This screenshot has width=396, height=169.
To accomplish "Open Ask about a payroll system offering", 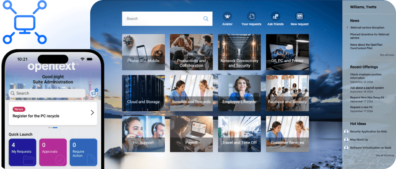I will click(x=367, y=88).
